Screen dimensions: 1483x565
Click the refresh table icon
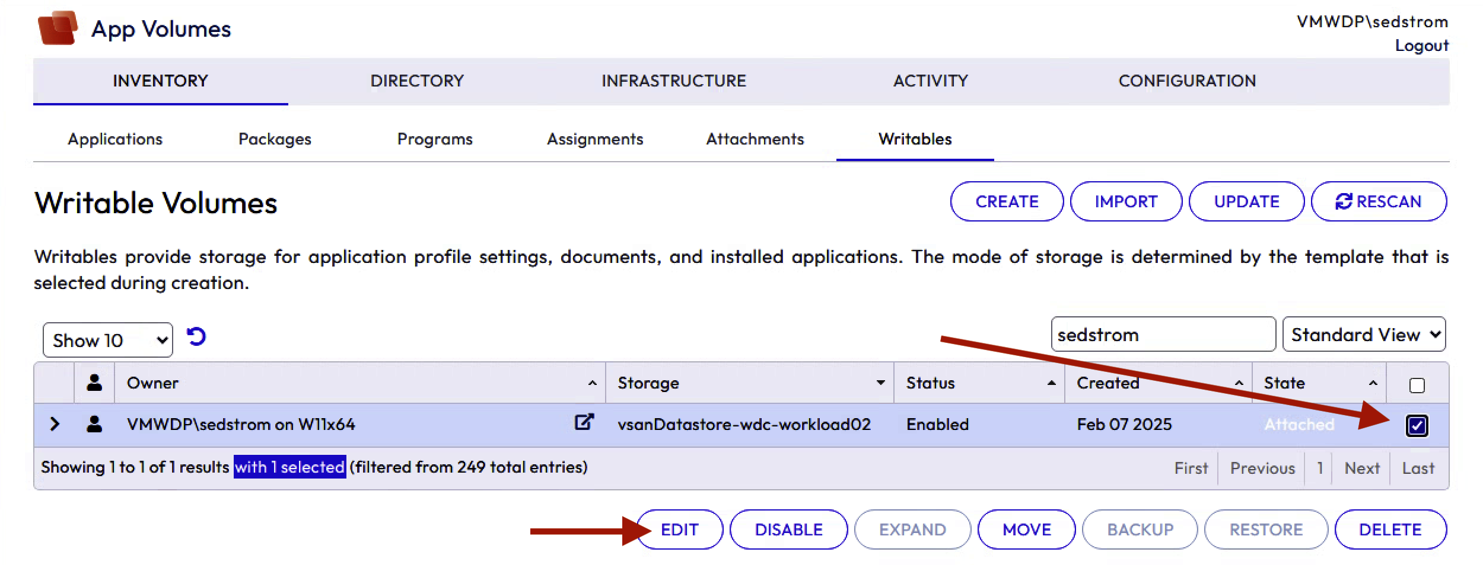(196, 337)
